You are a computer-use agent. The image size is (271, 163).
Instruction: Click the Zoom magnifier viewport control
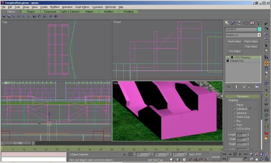[251, 154]
